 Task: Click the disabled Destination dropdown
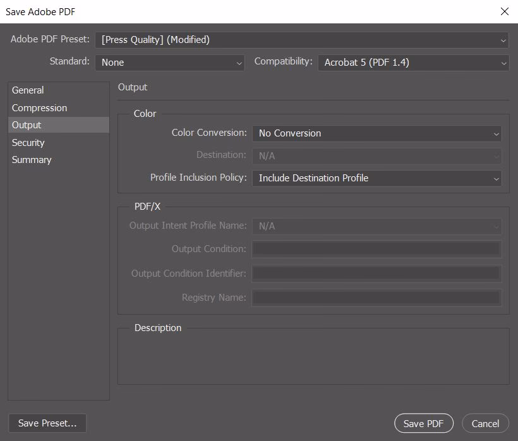376,155
